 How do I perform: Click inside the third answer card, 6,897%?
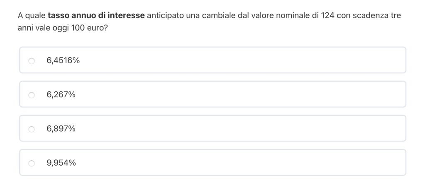(x=232, y=129)
